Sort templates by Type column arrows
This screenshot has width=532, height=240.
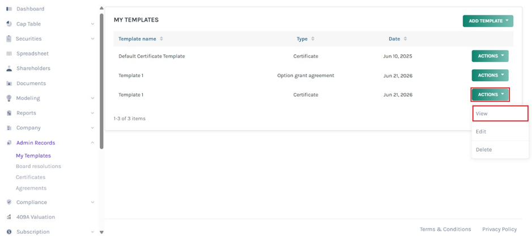313,39
